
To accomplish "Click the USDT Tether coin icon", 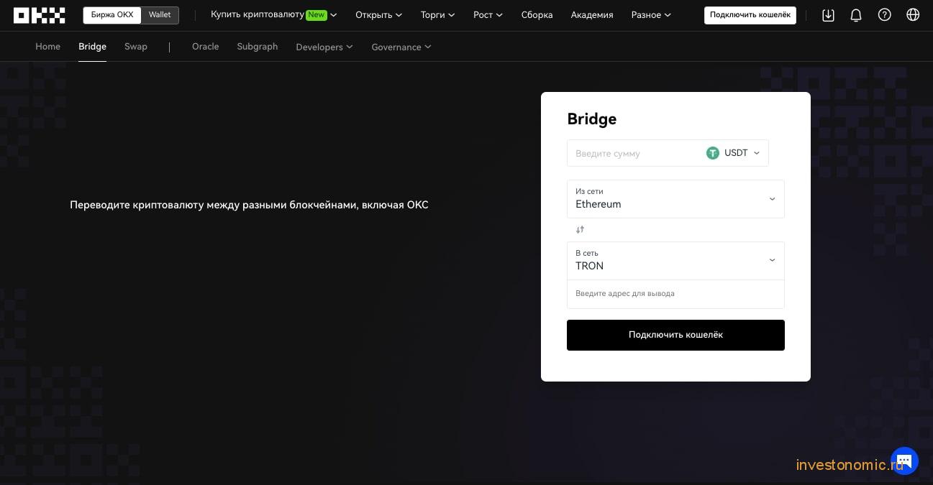I will [x=713, y=153].
